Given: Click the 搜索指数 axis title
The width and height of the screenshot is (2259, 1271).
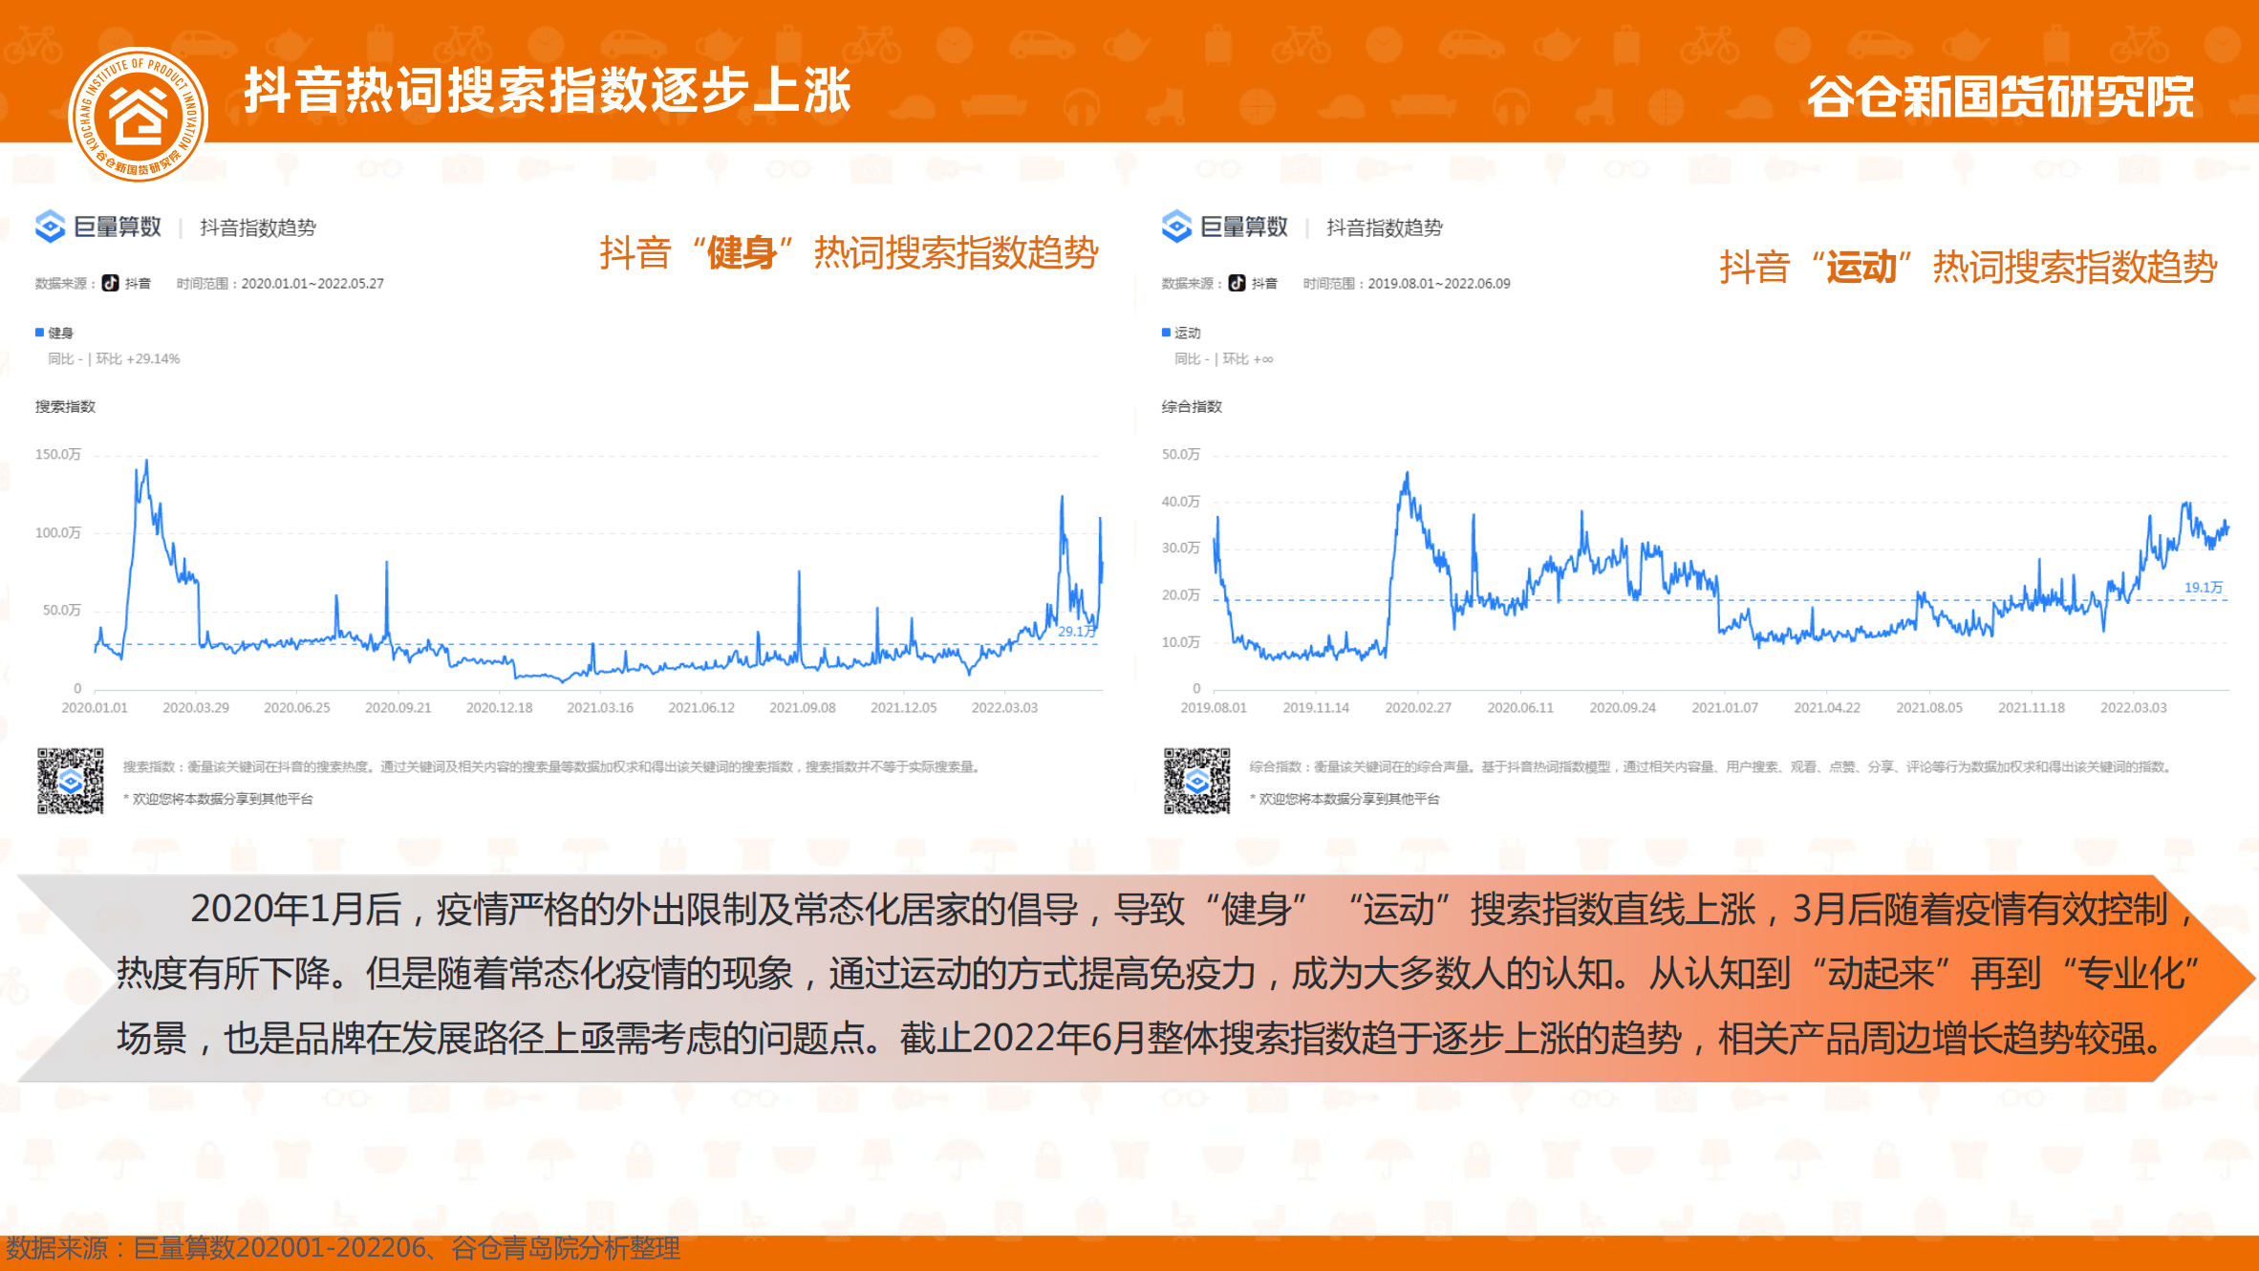Looking at the screenshot, I should coord(65,406).
